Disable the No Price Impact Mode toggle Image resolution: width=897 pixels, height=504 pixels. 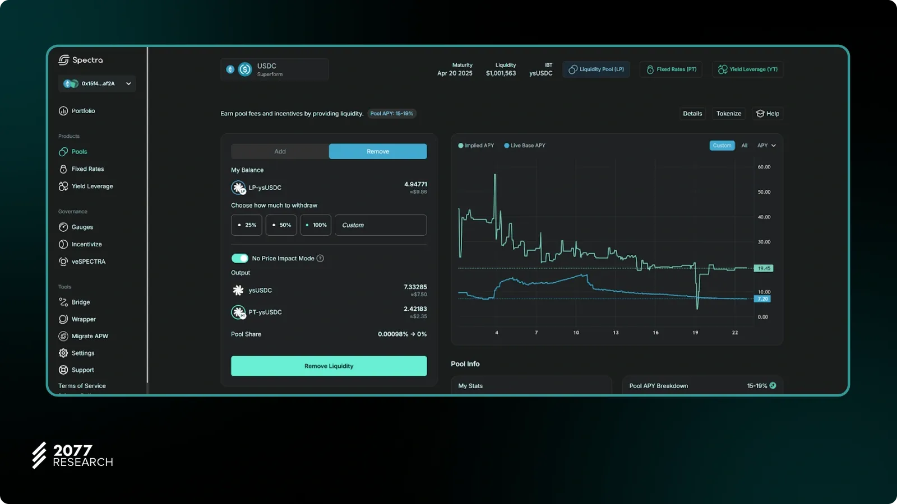pos(240,258)
